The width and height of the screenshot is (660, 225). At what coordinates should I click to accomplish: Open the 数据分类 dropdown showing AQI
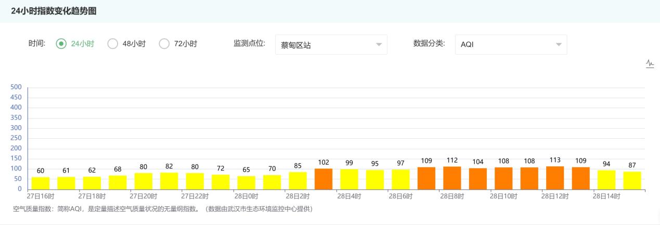[511, 44]
